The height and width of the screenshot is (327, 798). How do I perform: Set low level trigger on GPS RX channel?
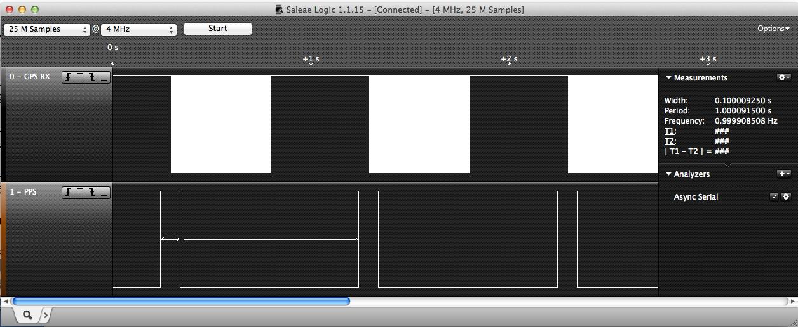[x=104, y=77]
